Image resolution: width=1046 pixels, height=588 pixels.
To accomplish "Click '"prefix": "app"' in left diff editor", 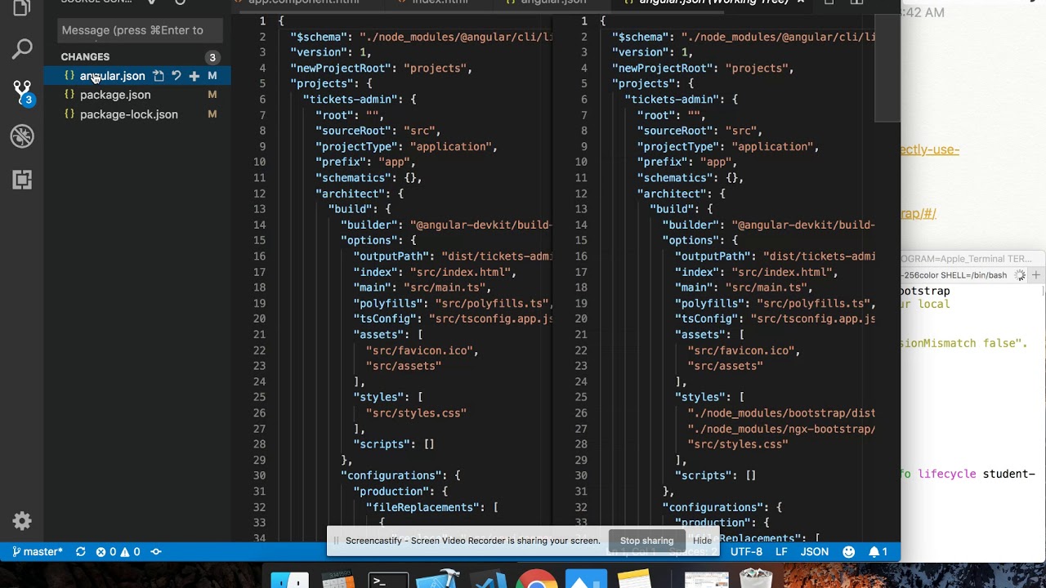I will [363, 162].
